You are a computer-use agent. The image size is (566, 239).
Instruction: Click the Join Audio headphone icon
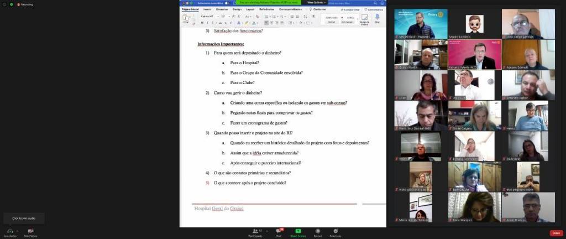coord(9,231)
